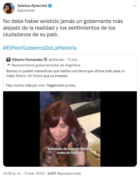The width and height of the screenshot is (140, 177).
Task: Click the tweet timestamp 10:20 p. m.
Action: pyautogui.click(x=12, y=173)
